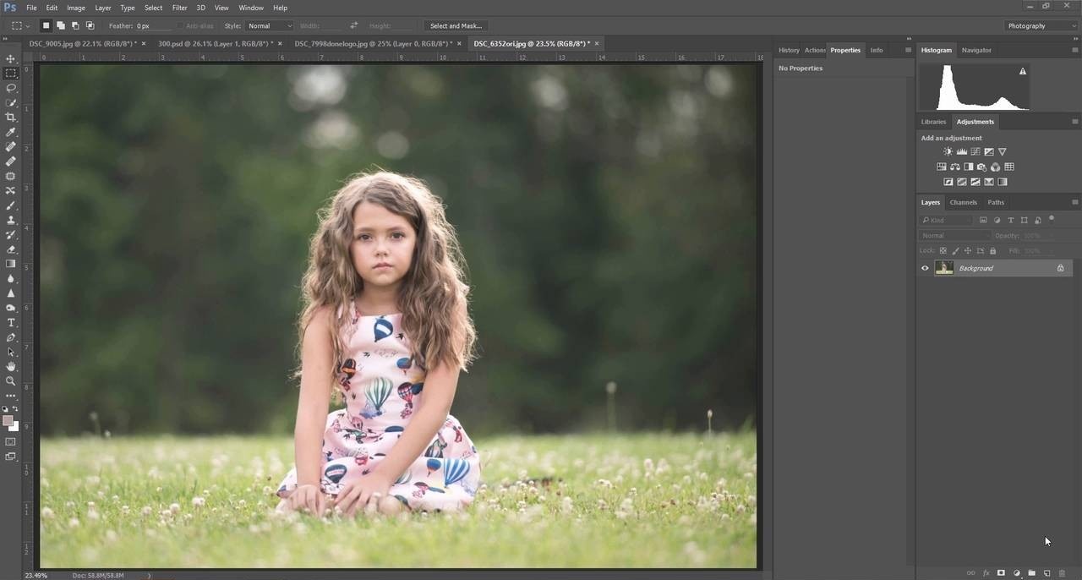The image size is (1082, 580).
Task: Open layer blending mode dropdown
Action: pyautogui.click(x=955, y=236)
